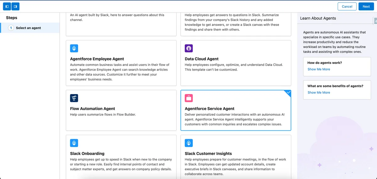Collapse the side panel using the edge arrow
The height and width of the screenshot is (179, 377).
375,21
